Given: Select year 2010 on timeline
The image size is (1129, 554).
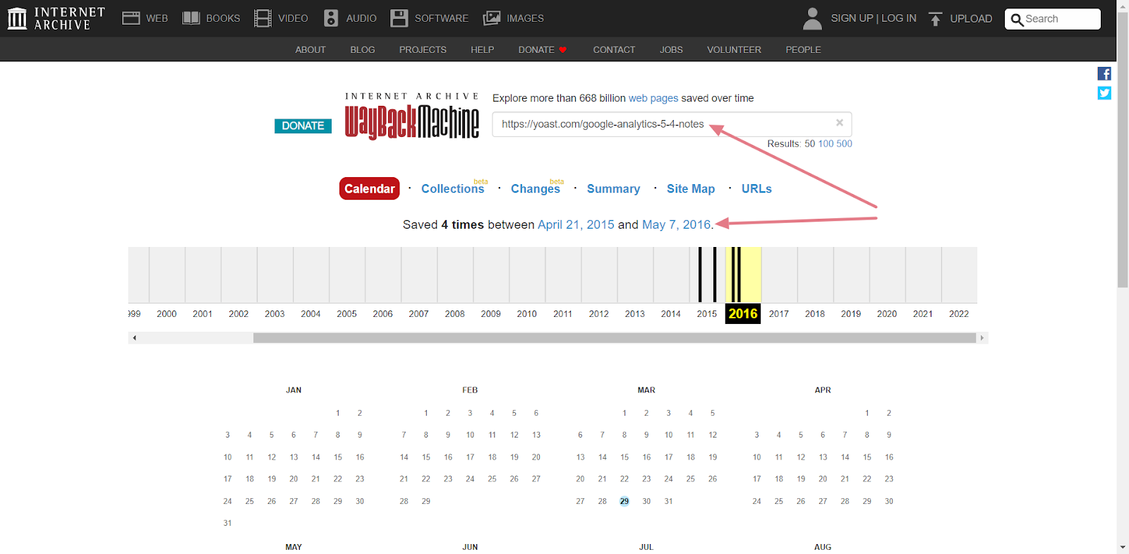Looking at the screenshot, I should pos(526,314).
